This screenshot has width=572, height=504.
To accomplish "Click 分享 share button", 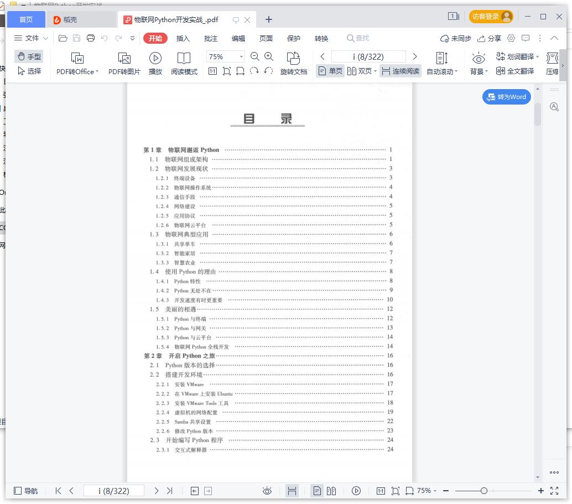I will pyautogui.click(x=489, y=38).
